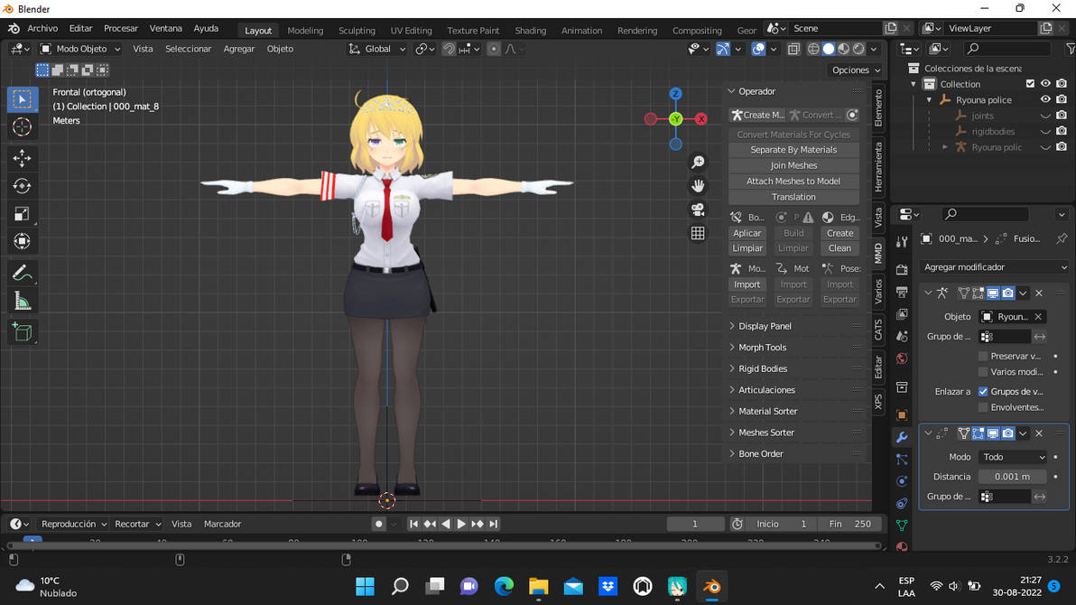Click Distancia 0.001 m value field
1076x605 pixels.
[x=1013, y=477]
